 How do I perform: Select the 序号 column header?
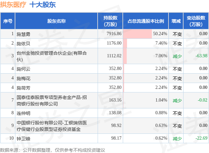[x=8, y=21]
